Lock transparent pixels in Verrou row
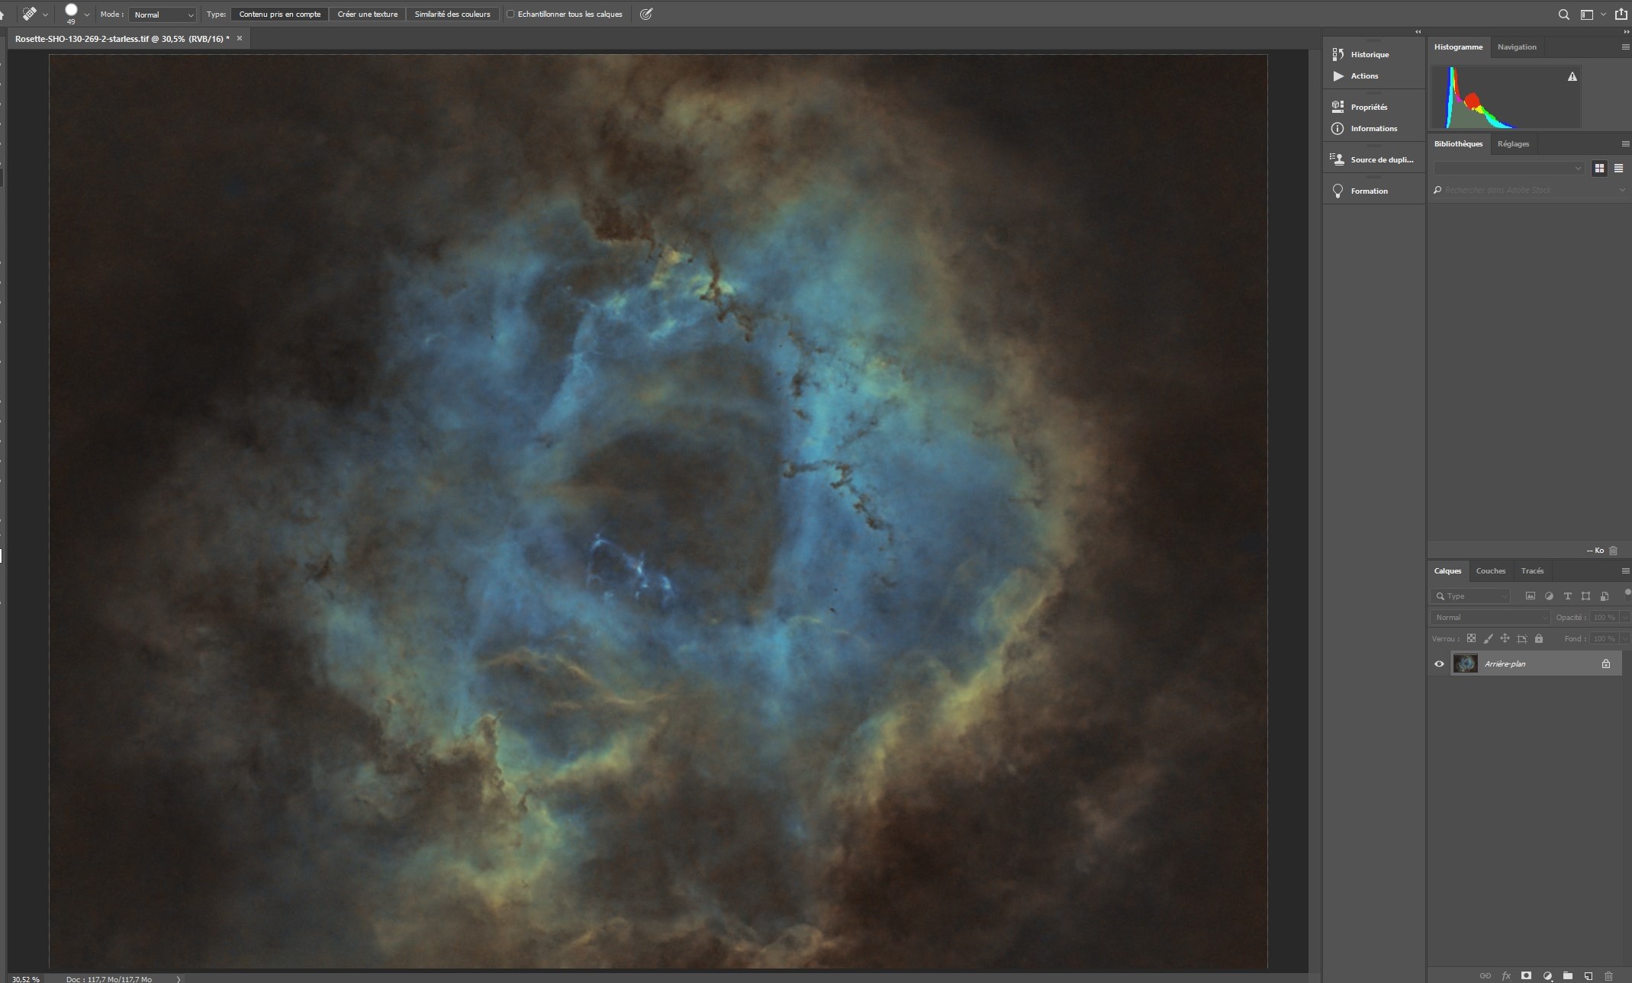 1471,638
